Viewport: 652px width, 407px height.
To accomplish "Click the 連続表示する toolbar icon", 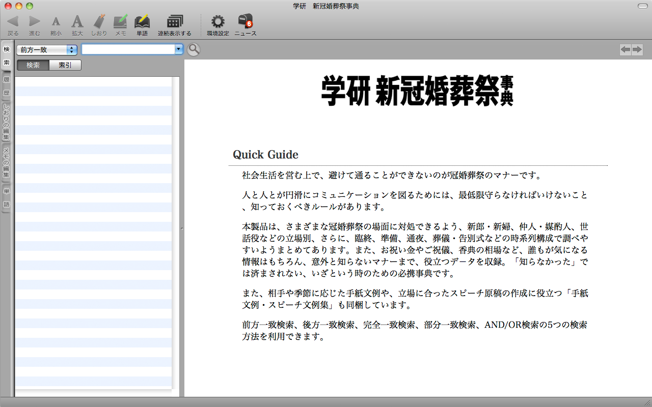I will pyautogui.click(x=174, y=22).
